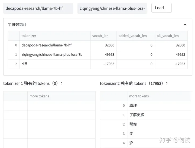Select all_vocab_len value 32000 in row 0

click(x=171, y=45)
